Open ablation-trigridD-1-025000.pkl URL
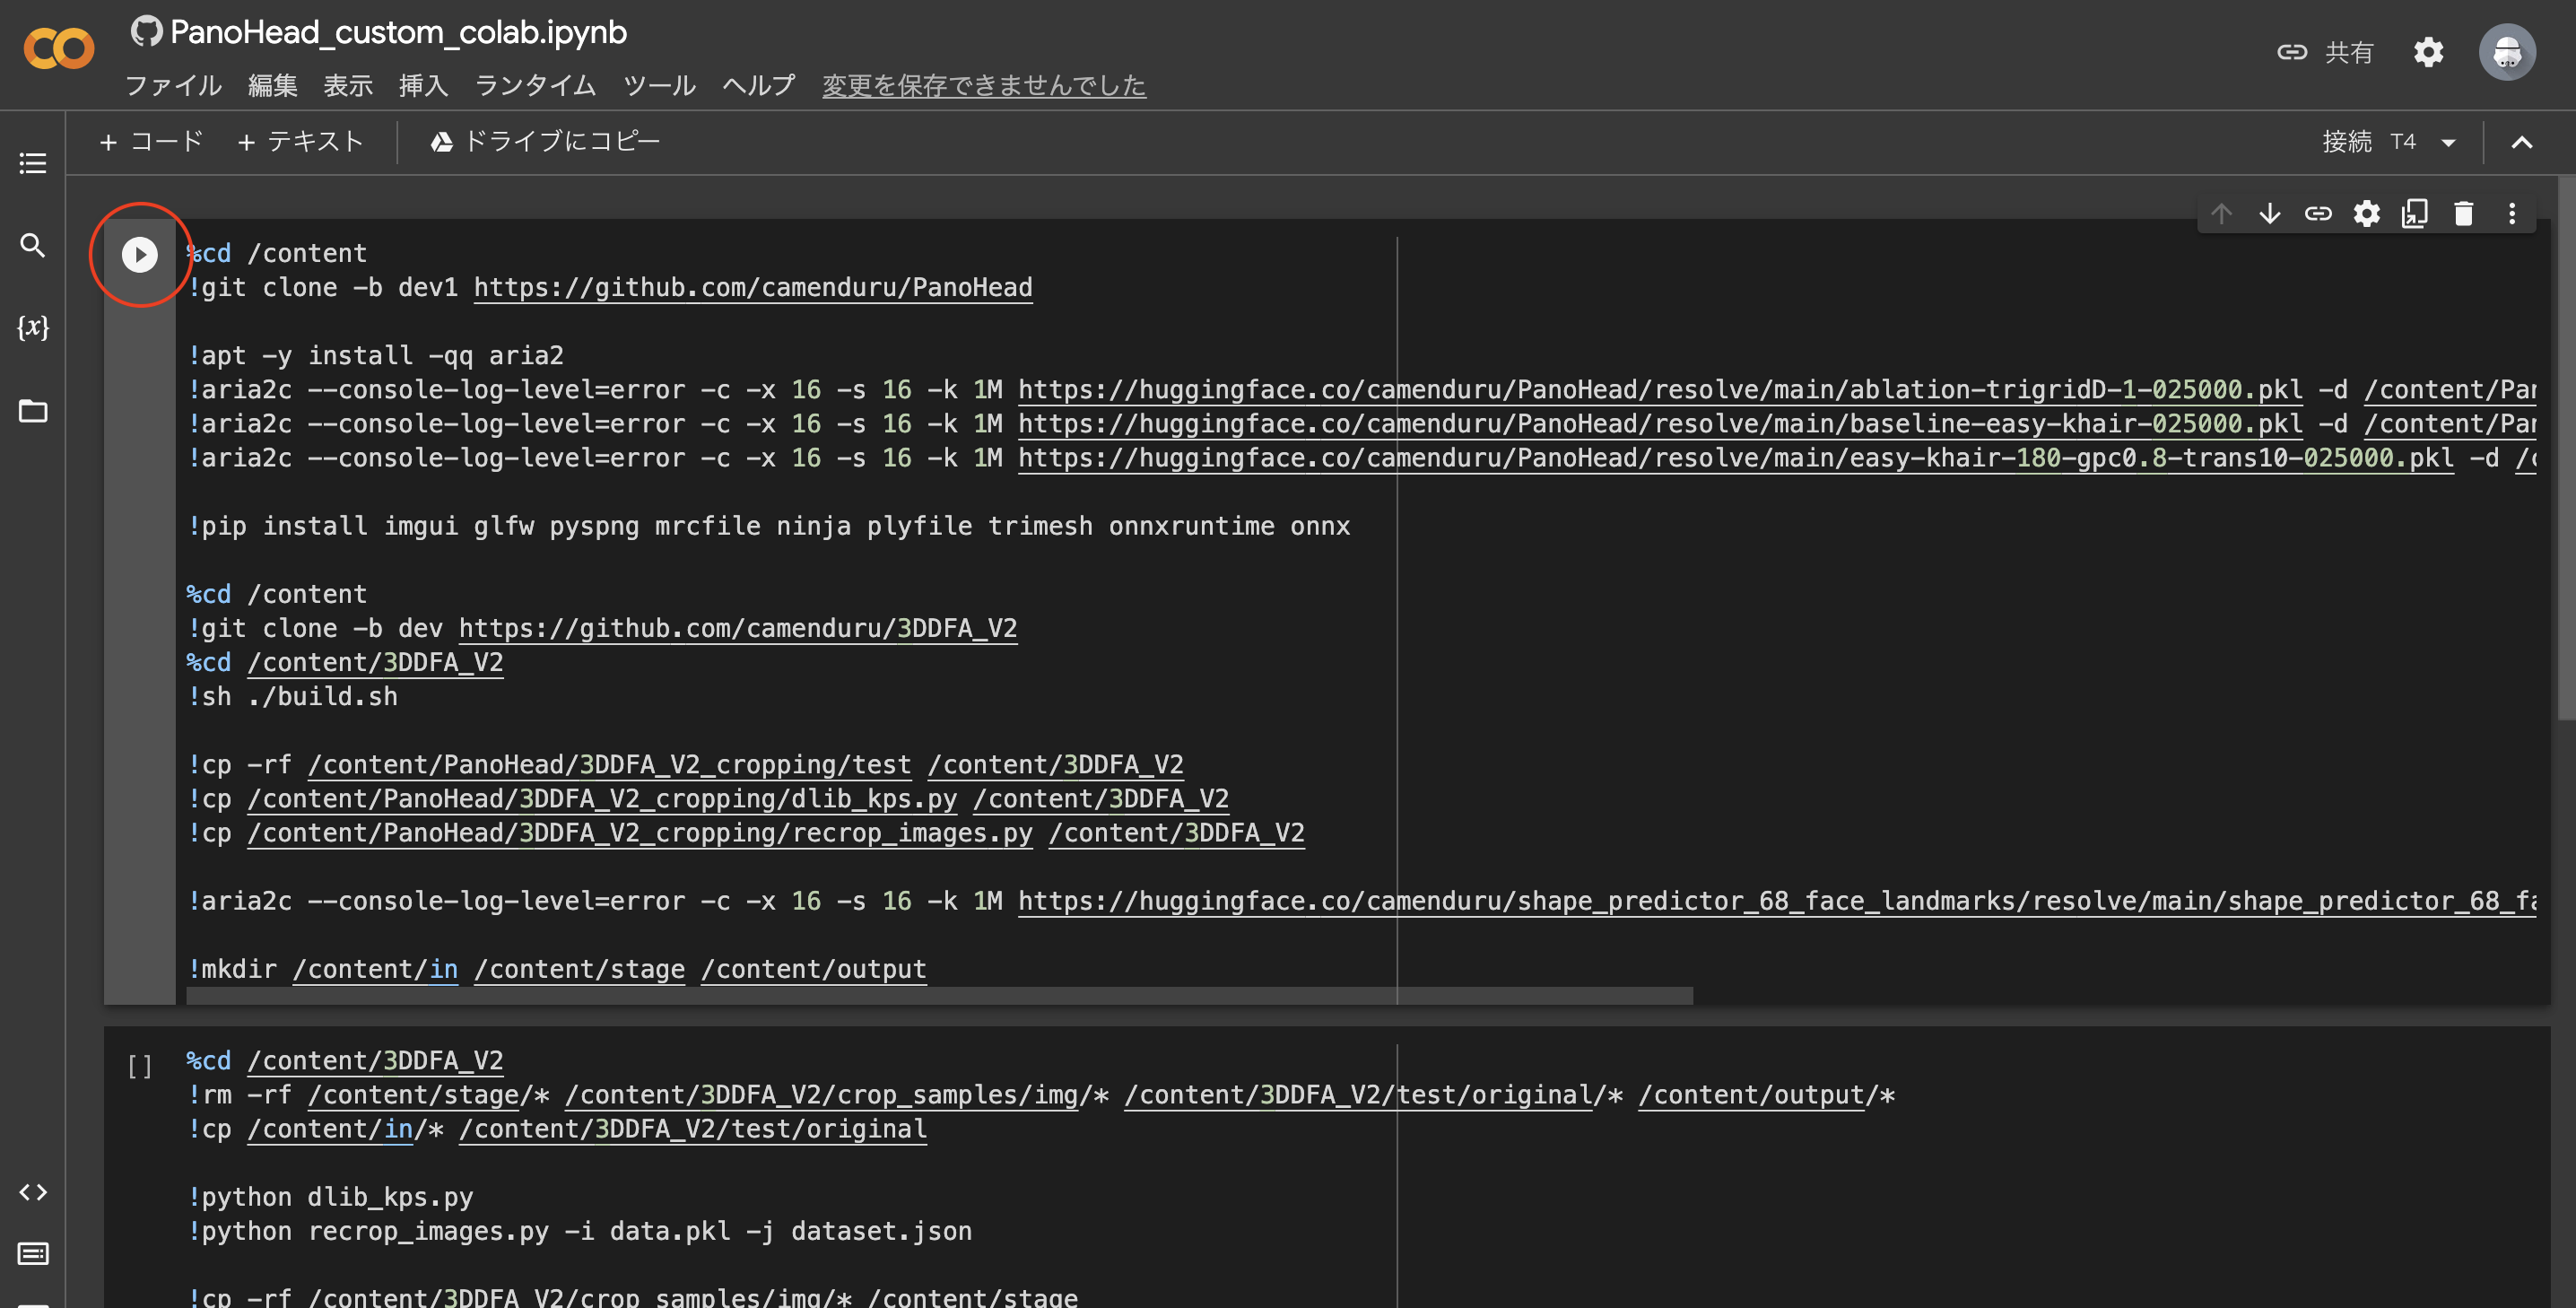Viewport: 2576px width, 1308px height. pyautogui.click(x=1660, y=390)
